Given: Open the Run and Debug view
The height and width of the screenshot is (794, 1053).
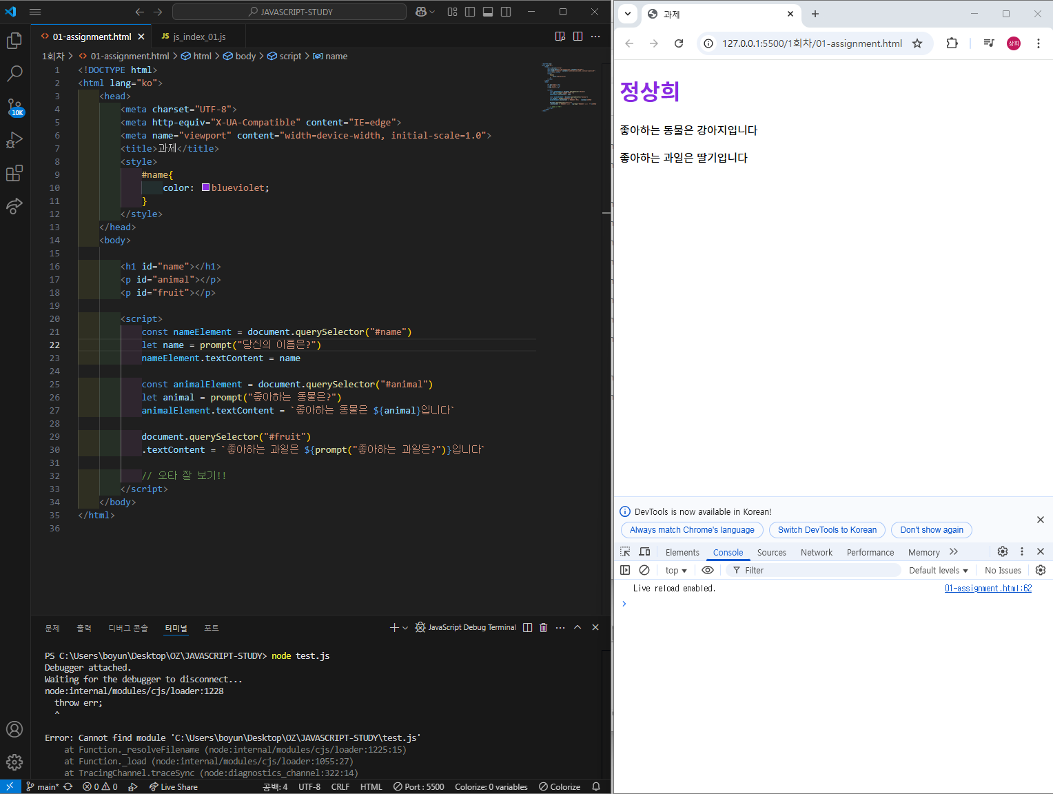Looking at the screenshot, I should (14, 140).
